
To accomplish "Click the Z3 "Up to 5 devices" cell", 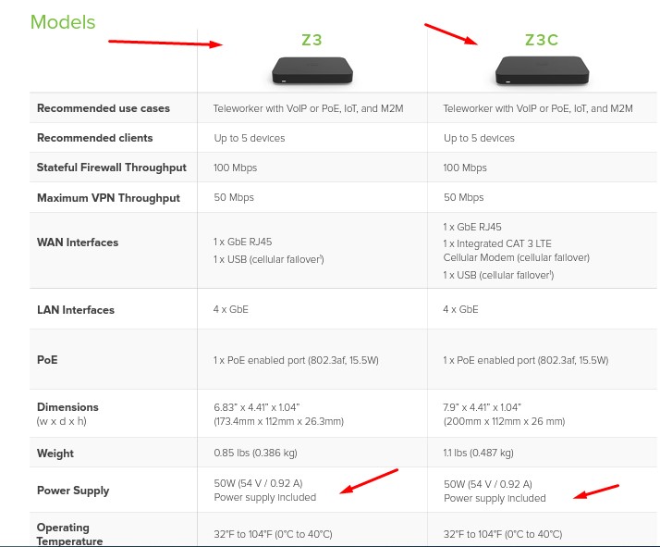I will click(x=250, y=138).
